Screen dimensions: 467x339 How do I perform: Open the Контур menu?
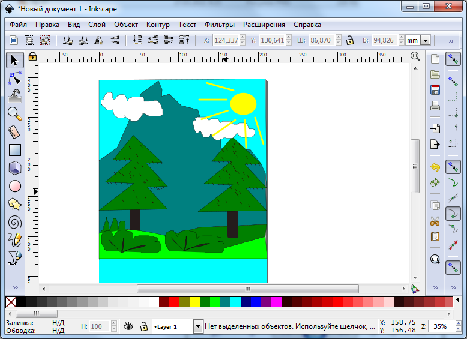click(158, 25)
